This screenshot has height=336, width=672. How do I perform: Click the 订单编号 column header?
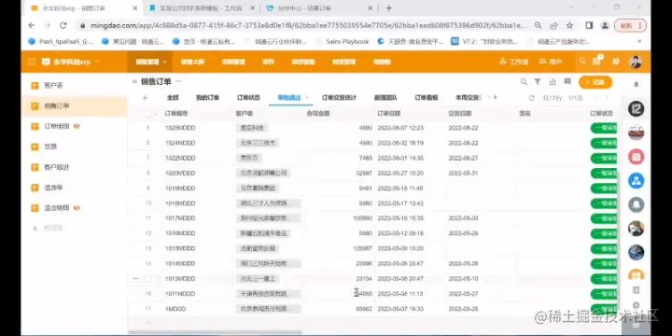(176, 114)
